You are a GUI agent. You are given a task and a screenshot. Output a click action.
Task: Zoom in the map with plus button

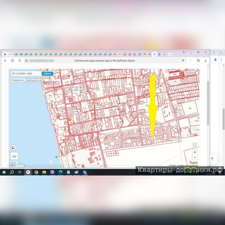pos(195,152)
